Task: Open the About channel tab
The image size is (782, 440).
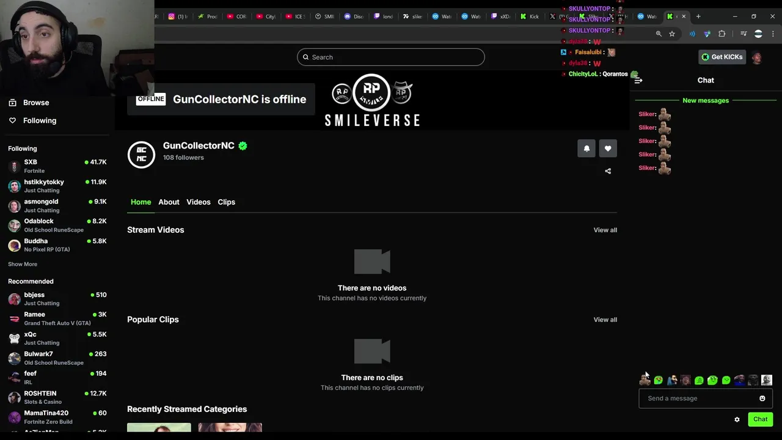Action: [169, 202]
